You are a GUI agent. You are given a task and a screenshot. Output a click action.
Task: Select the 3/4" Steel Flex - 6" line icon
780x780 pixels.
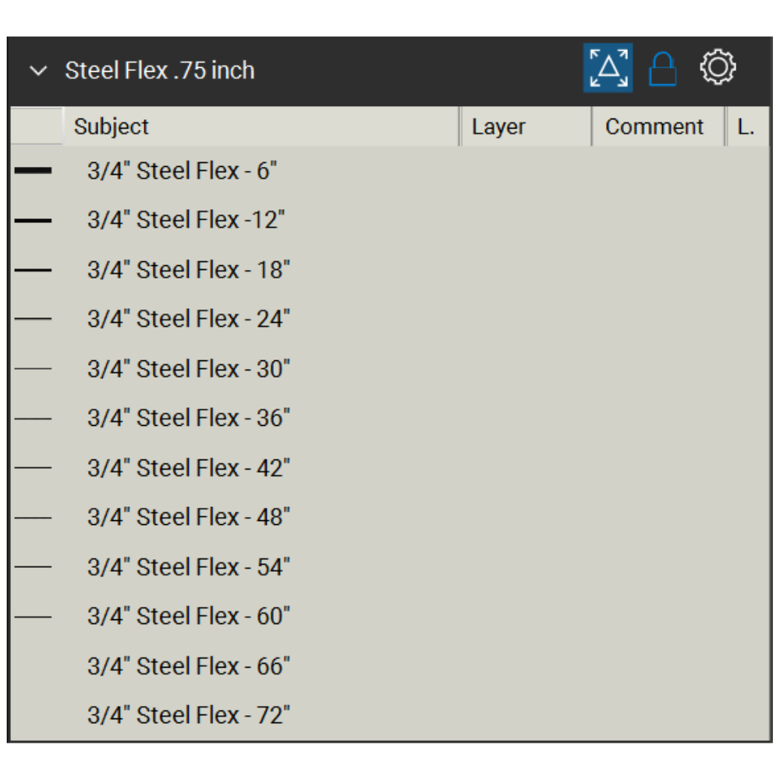tap(33, 171)
